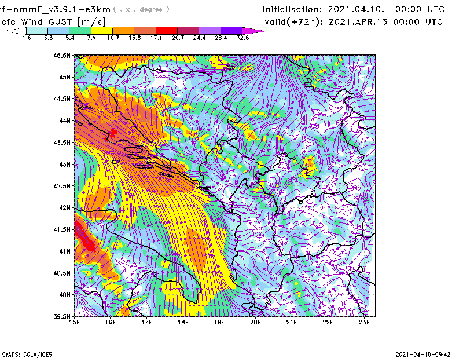This screenshot has width=463, height=358.
Task: Click the 20E longitude label
Action: [255, 322]
